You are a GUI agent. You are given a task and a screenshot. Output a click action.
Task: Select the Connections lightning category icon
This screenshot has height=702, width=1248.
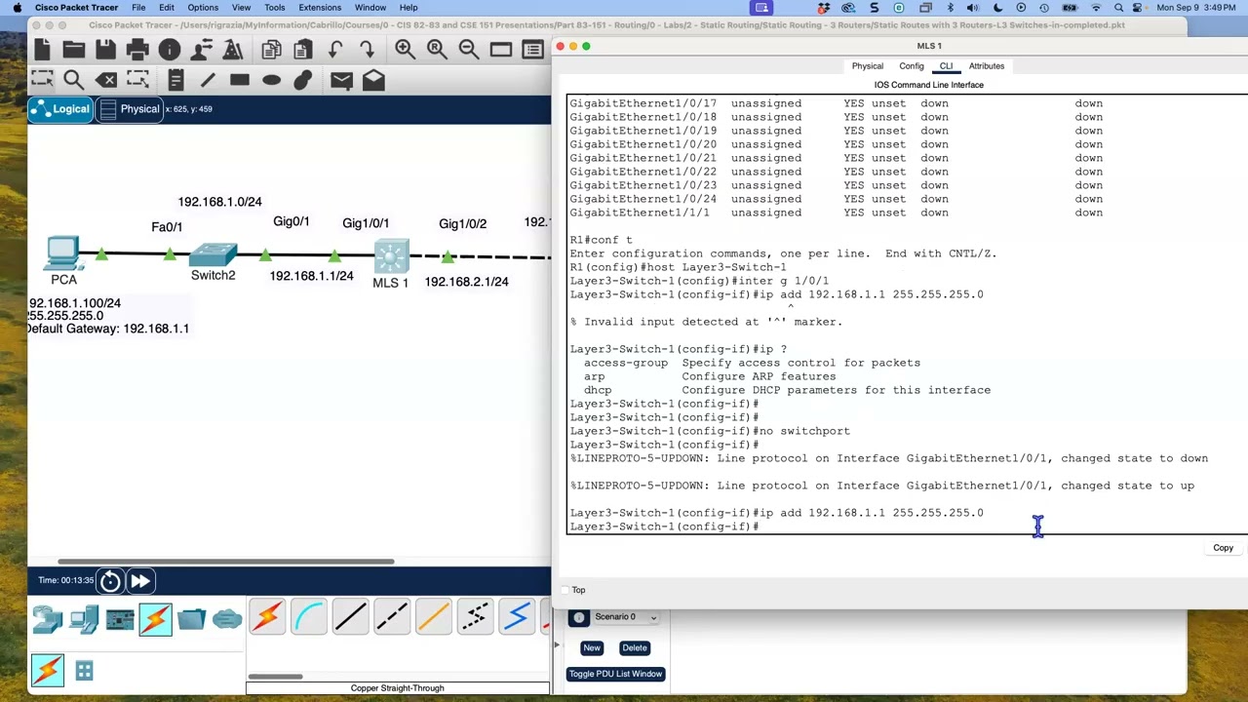[x=156, y=618]
